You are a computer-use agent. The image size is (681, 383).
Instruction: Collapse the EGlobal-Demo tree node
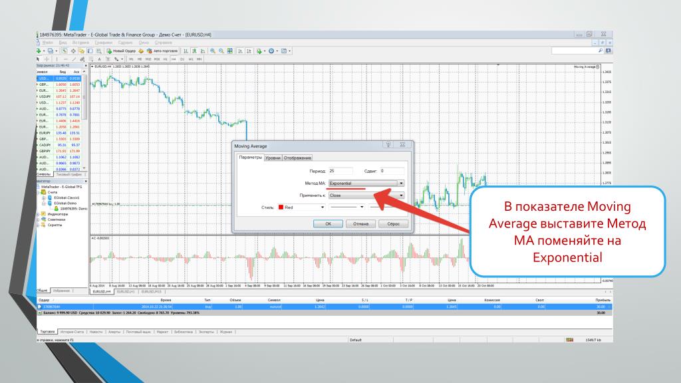(43, 203)
